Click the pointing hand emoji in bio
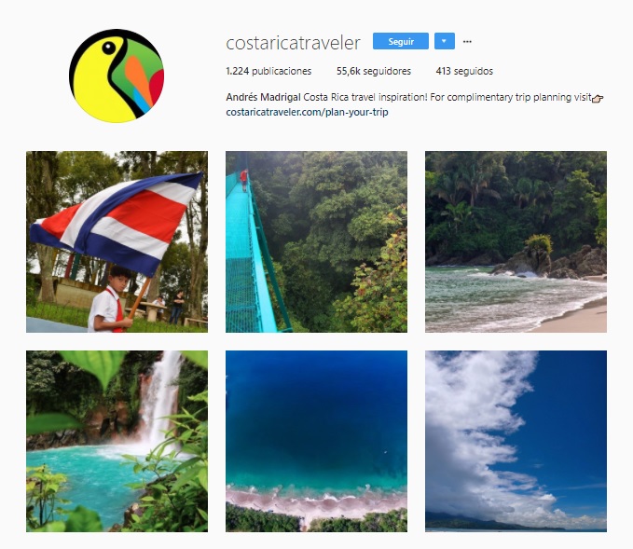Image resolution: width=633 pixels, height=549 pixels. click(x=598, y=98)
